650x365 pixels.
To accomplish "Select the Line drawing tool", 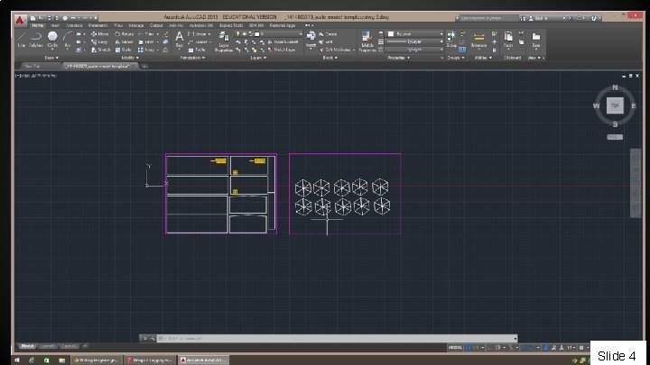I will coord(22,37).
